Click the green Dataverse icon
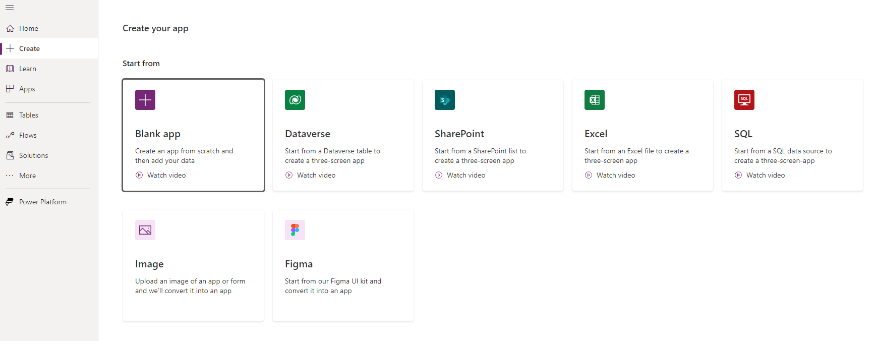This screenshot has height=341, width=876. click(295, 100)
